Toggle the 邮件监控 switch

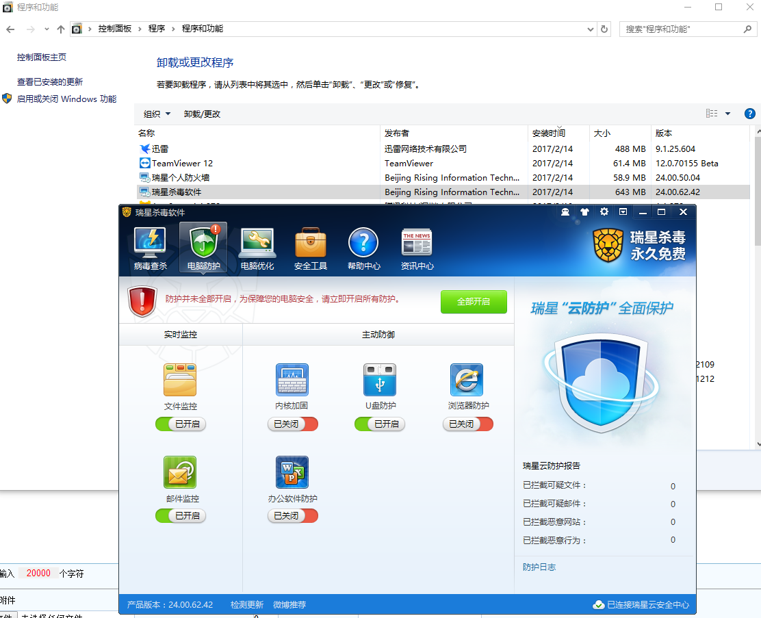(x=181, y=515)
